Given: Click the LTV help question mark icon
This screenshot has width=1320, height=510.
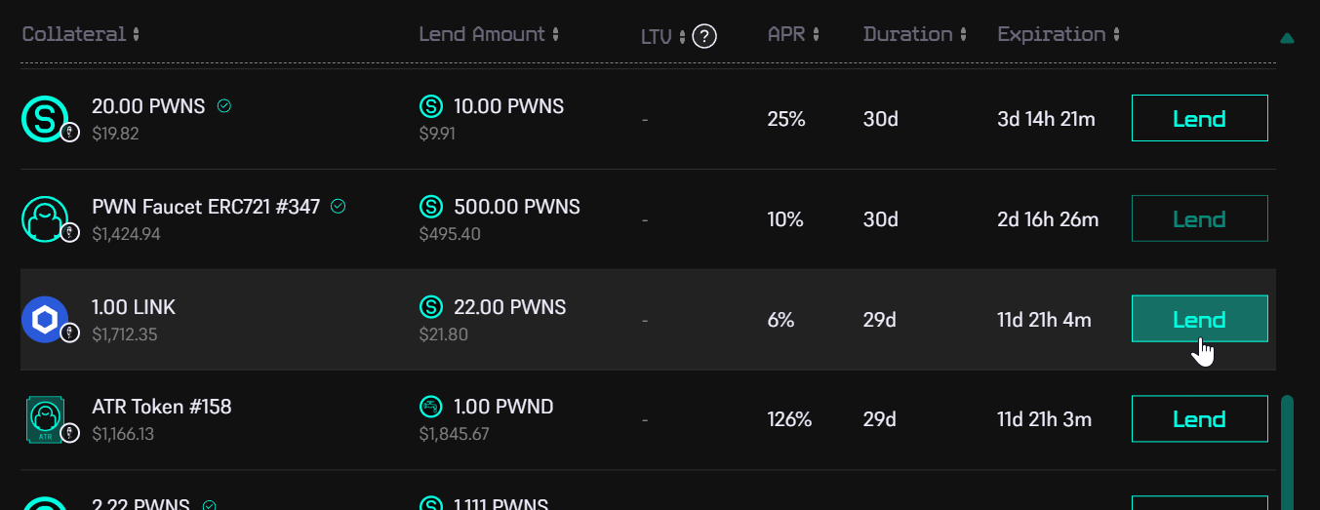Looking at the screenshot, I should tap(704, 37).
